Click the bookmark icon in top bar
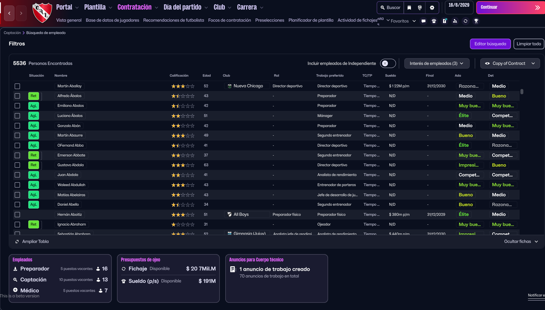Image resolution: width=545 pixels, height=310 pixels. [x=409, y=8]
